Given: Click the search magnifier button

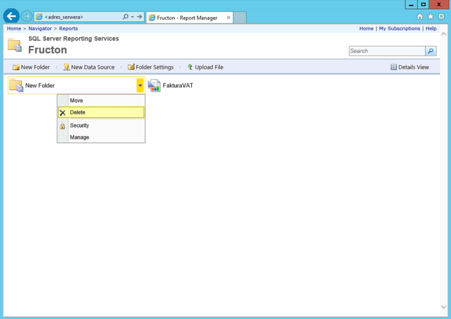Looking at the screenshot, I should (x=430, y=51).
